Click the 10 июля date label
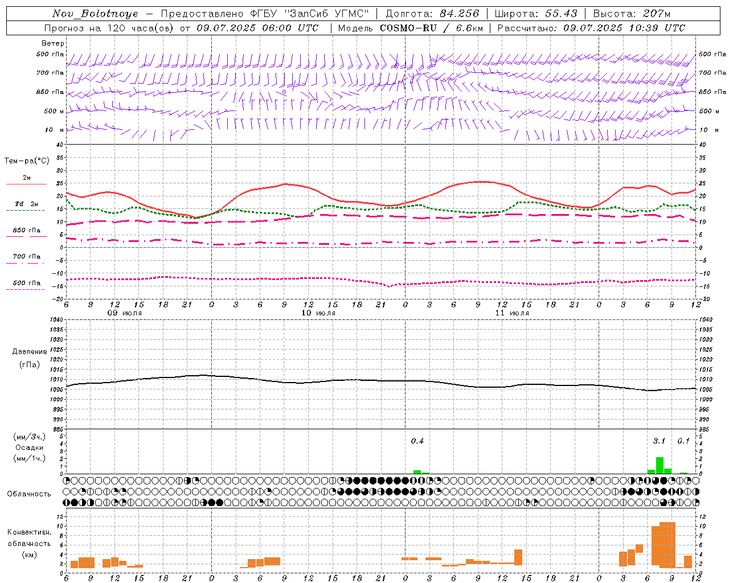 pos(319,313)
